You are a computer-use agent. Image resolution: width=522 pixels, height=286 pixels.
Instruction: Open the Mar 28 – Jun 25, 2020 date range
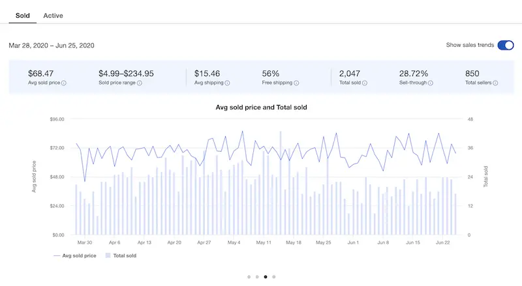pyautogui.click(x=52, y=46)
